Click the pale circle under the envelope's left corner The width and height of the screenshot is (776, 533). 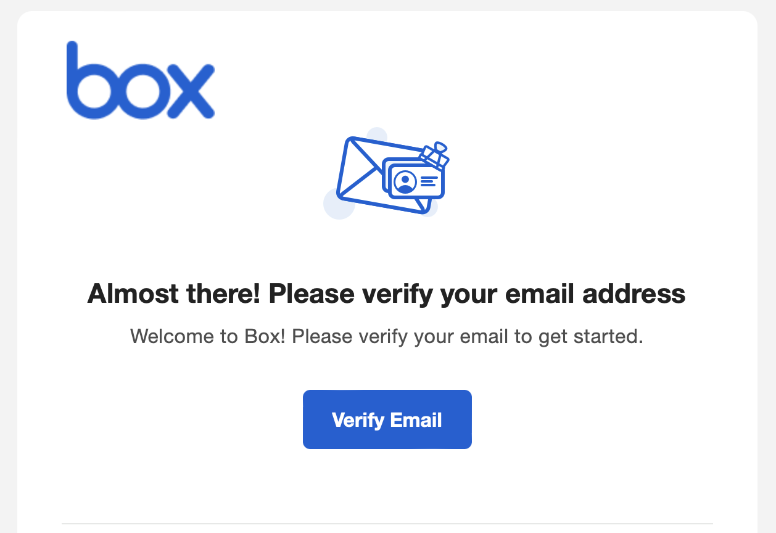(x=339, y=204)
